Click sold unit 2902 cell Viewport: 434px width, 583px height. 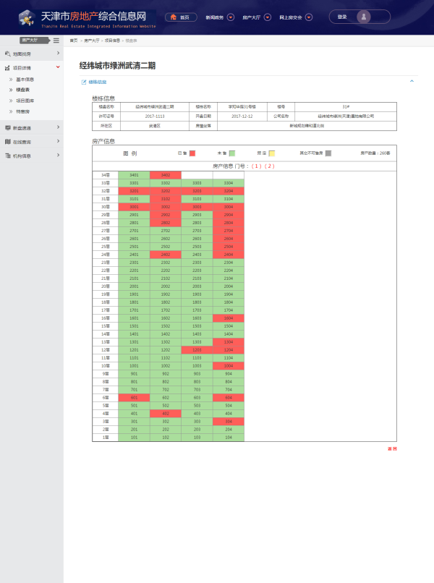166,215
